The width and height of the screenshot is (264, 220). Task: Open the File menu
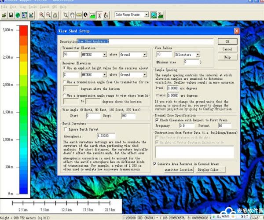coord(4,7)
